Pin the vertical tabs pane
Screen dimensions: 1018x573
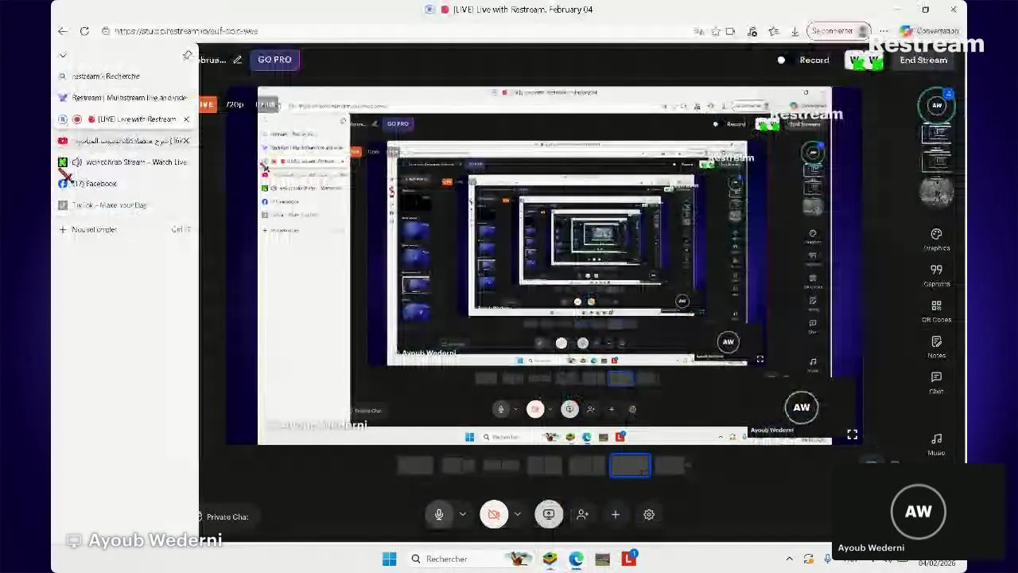point(188,55)
